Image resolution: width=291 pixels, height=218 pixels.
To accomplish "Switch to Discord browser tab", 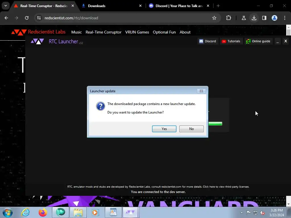I will (179, 6).
